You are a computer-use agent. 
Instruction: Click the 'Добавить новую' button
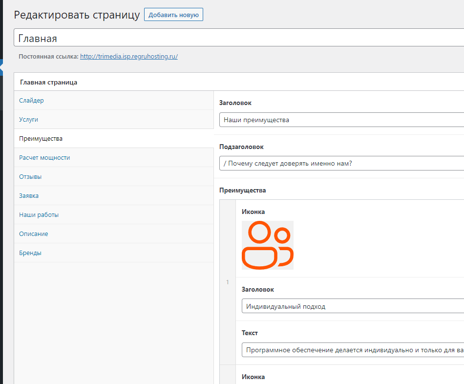click(173, 15)
